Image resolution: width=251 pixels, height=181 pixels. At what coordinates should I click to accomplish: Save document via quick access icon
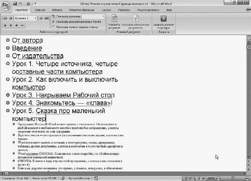pos(15,3)
